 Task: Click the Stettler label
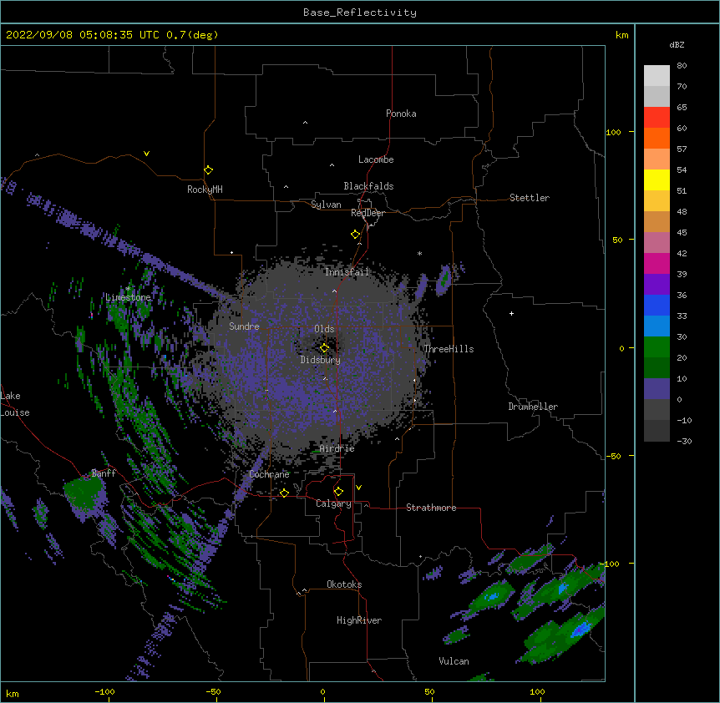(530, 198)
